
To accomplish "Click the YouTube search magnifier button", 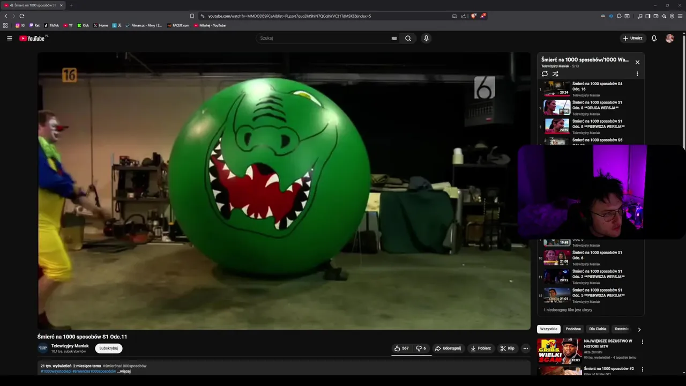I will point(408,38).
